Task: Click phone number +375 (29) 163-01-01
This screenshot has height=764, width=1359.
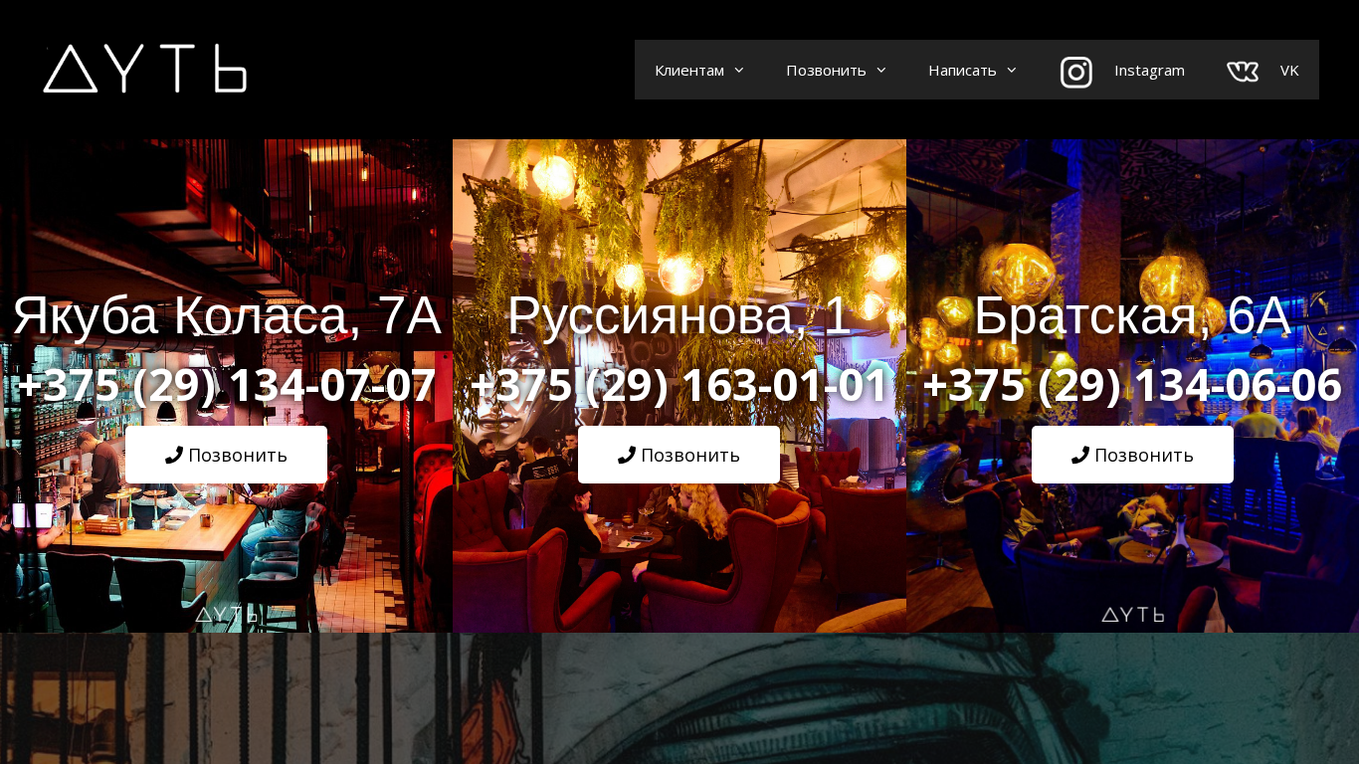Action: tap(679, 385)
